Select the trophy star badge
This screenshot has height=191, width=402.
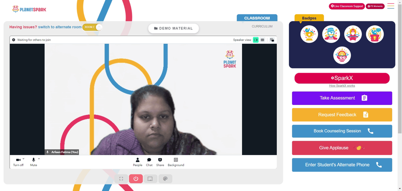[309, 34]
